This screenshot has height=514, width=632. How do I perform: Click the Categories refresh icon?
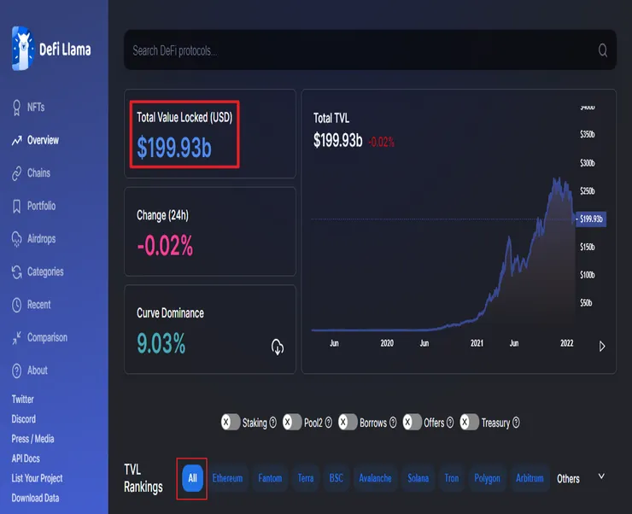(x=16, y=272)
